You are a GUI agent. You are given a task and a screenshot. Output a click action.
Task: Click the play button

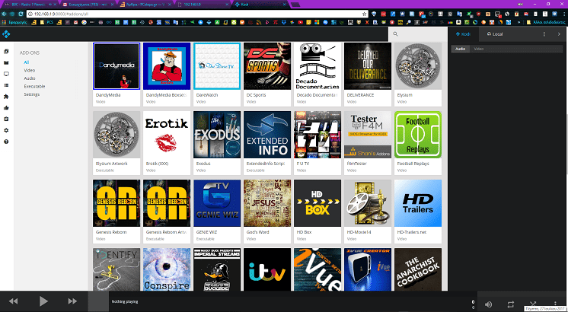tap(43, 301)
